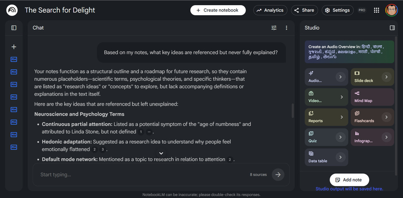Click Create notebook button
Image resolution: width=403 pixels, height=198 pixels.
coord(218,10)
